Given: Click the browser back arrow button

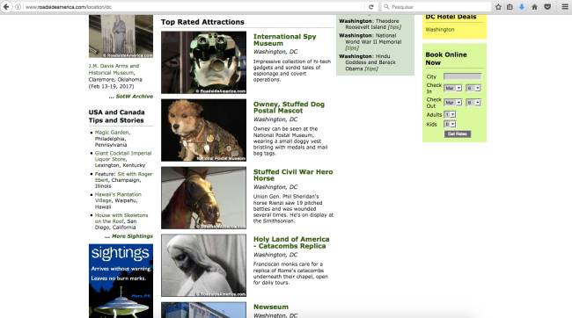Looking at the screenshot, I should [6, 7].
